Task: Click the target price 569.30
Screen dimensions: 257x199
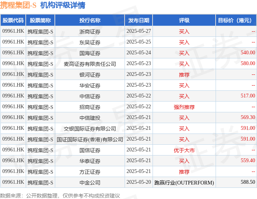Action: coord(248,117)
